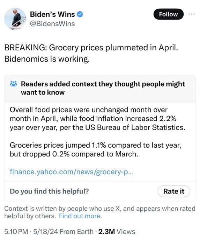Click the 'Overall food prices' note paragraph
The image size is (200, 238).
pos(97,119)
